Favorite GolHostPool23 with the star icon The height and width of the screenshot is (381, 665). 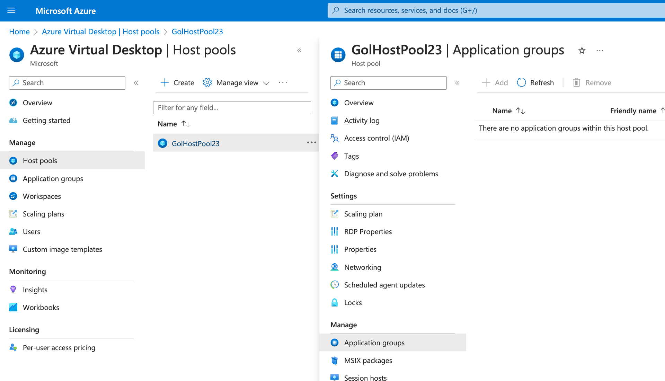point(582,51)
